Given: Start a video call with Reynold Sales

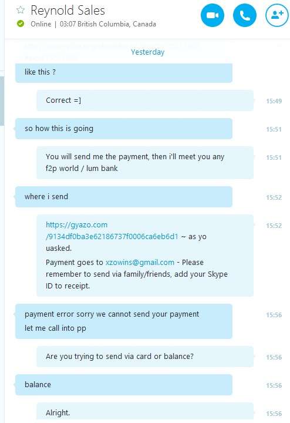Looking at the screenshot, I should pyautogui.click(x=213, y=15).
